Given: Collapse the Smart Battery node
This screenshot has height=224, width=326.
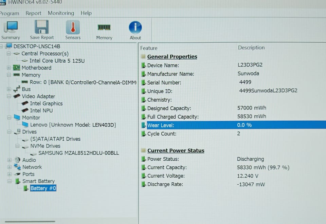Looking at the screenshot, I should (10, 181).
